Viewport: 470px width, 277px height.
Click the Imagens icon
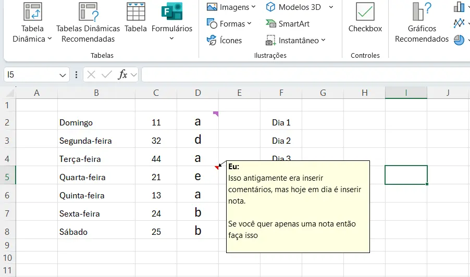coord(212,7)
